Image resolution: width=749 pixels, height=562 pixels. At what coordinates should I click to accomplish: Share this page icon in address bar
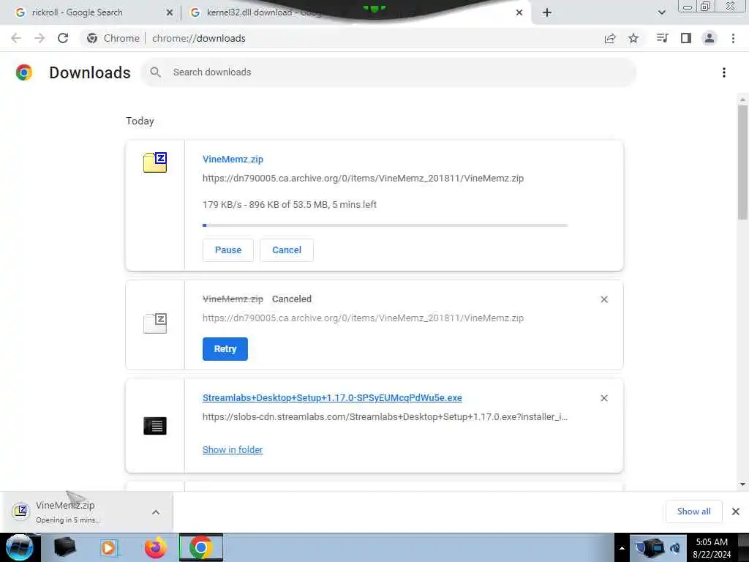[610, 38]
